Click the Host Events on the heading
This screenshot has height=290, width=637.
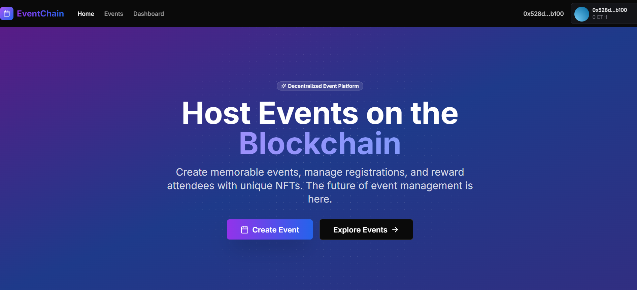click(x=320, y=113)
